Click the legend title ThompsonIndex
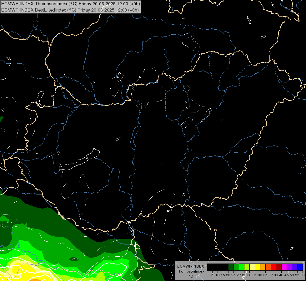The image size is (306, 281). coord(191,271)
